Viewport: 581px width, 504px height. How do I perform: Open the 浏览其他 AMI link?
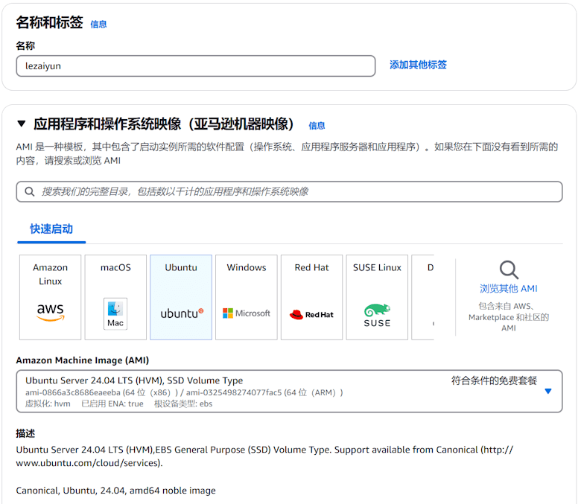[x=508, y=289]
